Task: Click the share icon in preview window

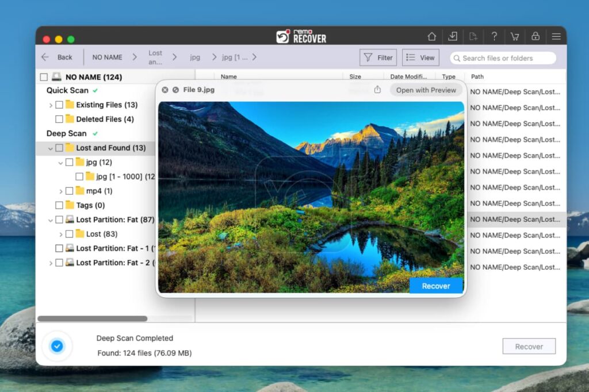Action: (377, 90)
